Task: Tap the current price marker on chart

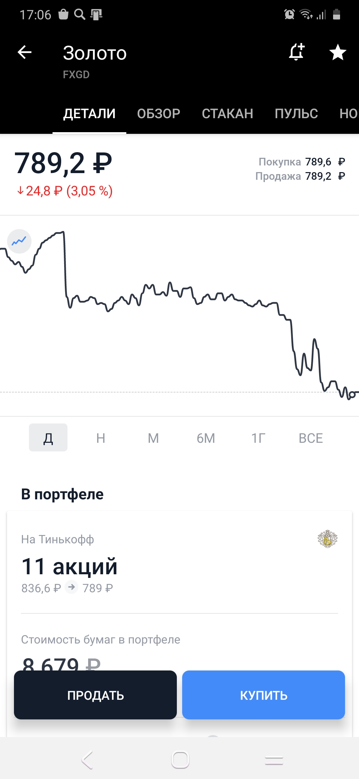Action: click(x=352, y=395)
